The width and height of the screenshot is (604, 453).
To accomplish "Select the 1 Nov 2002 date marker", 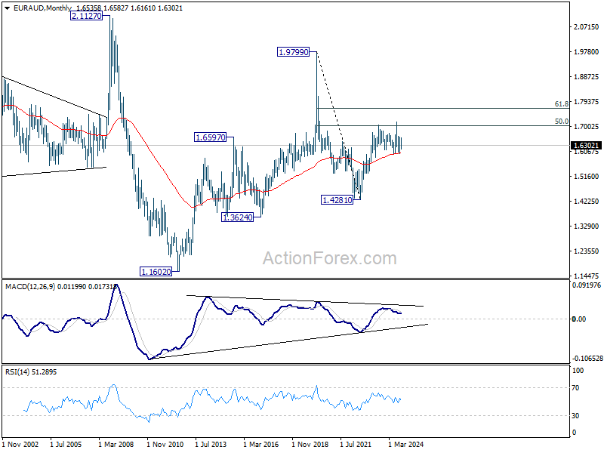I will 20,444.
